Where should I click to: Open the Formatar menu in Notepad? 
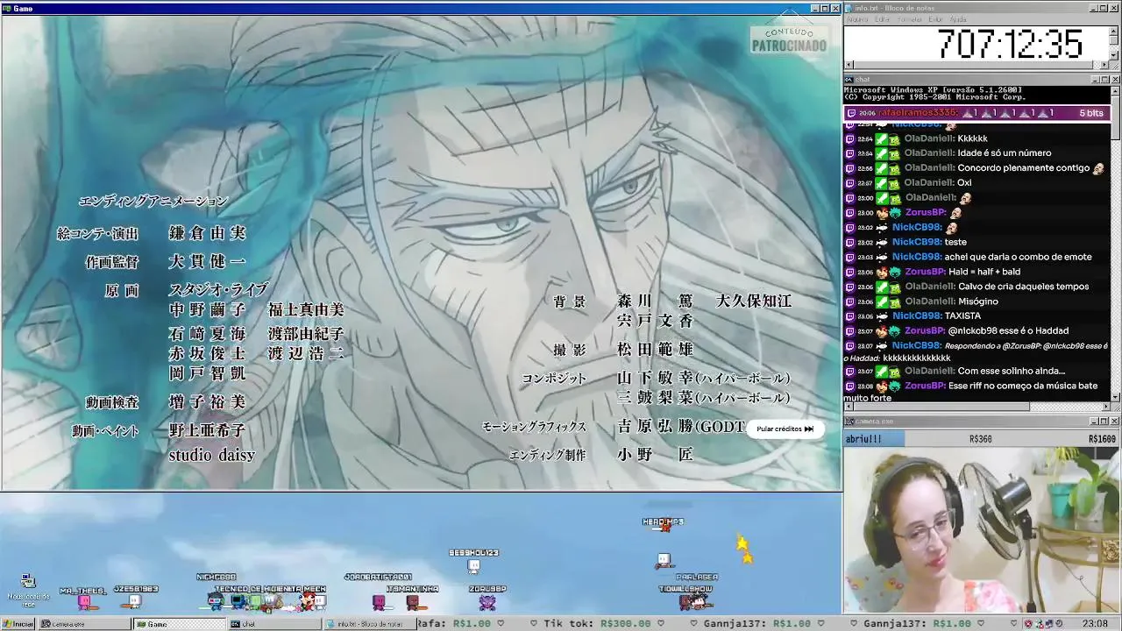point(910,19)
